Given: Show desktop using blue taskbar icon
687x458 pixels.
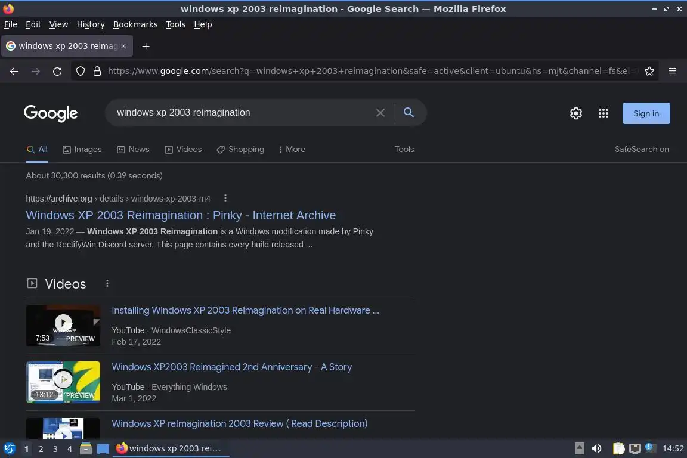Looking at the screenshot, I should [103, 449].
